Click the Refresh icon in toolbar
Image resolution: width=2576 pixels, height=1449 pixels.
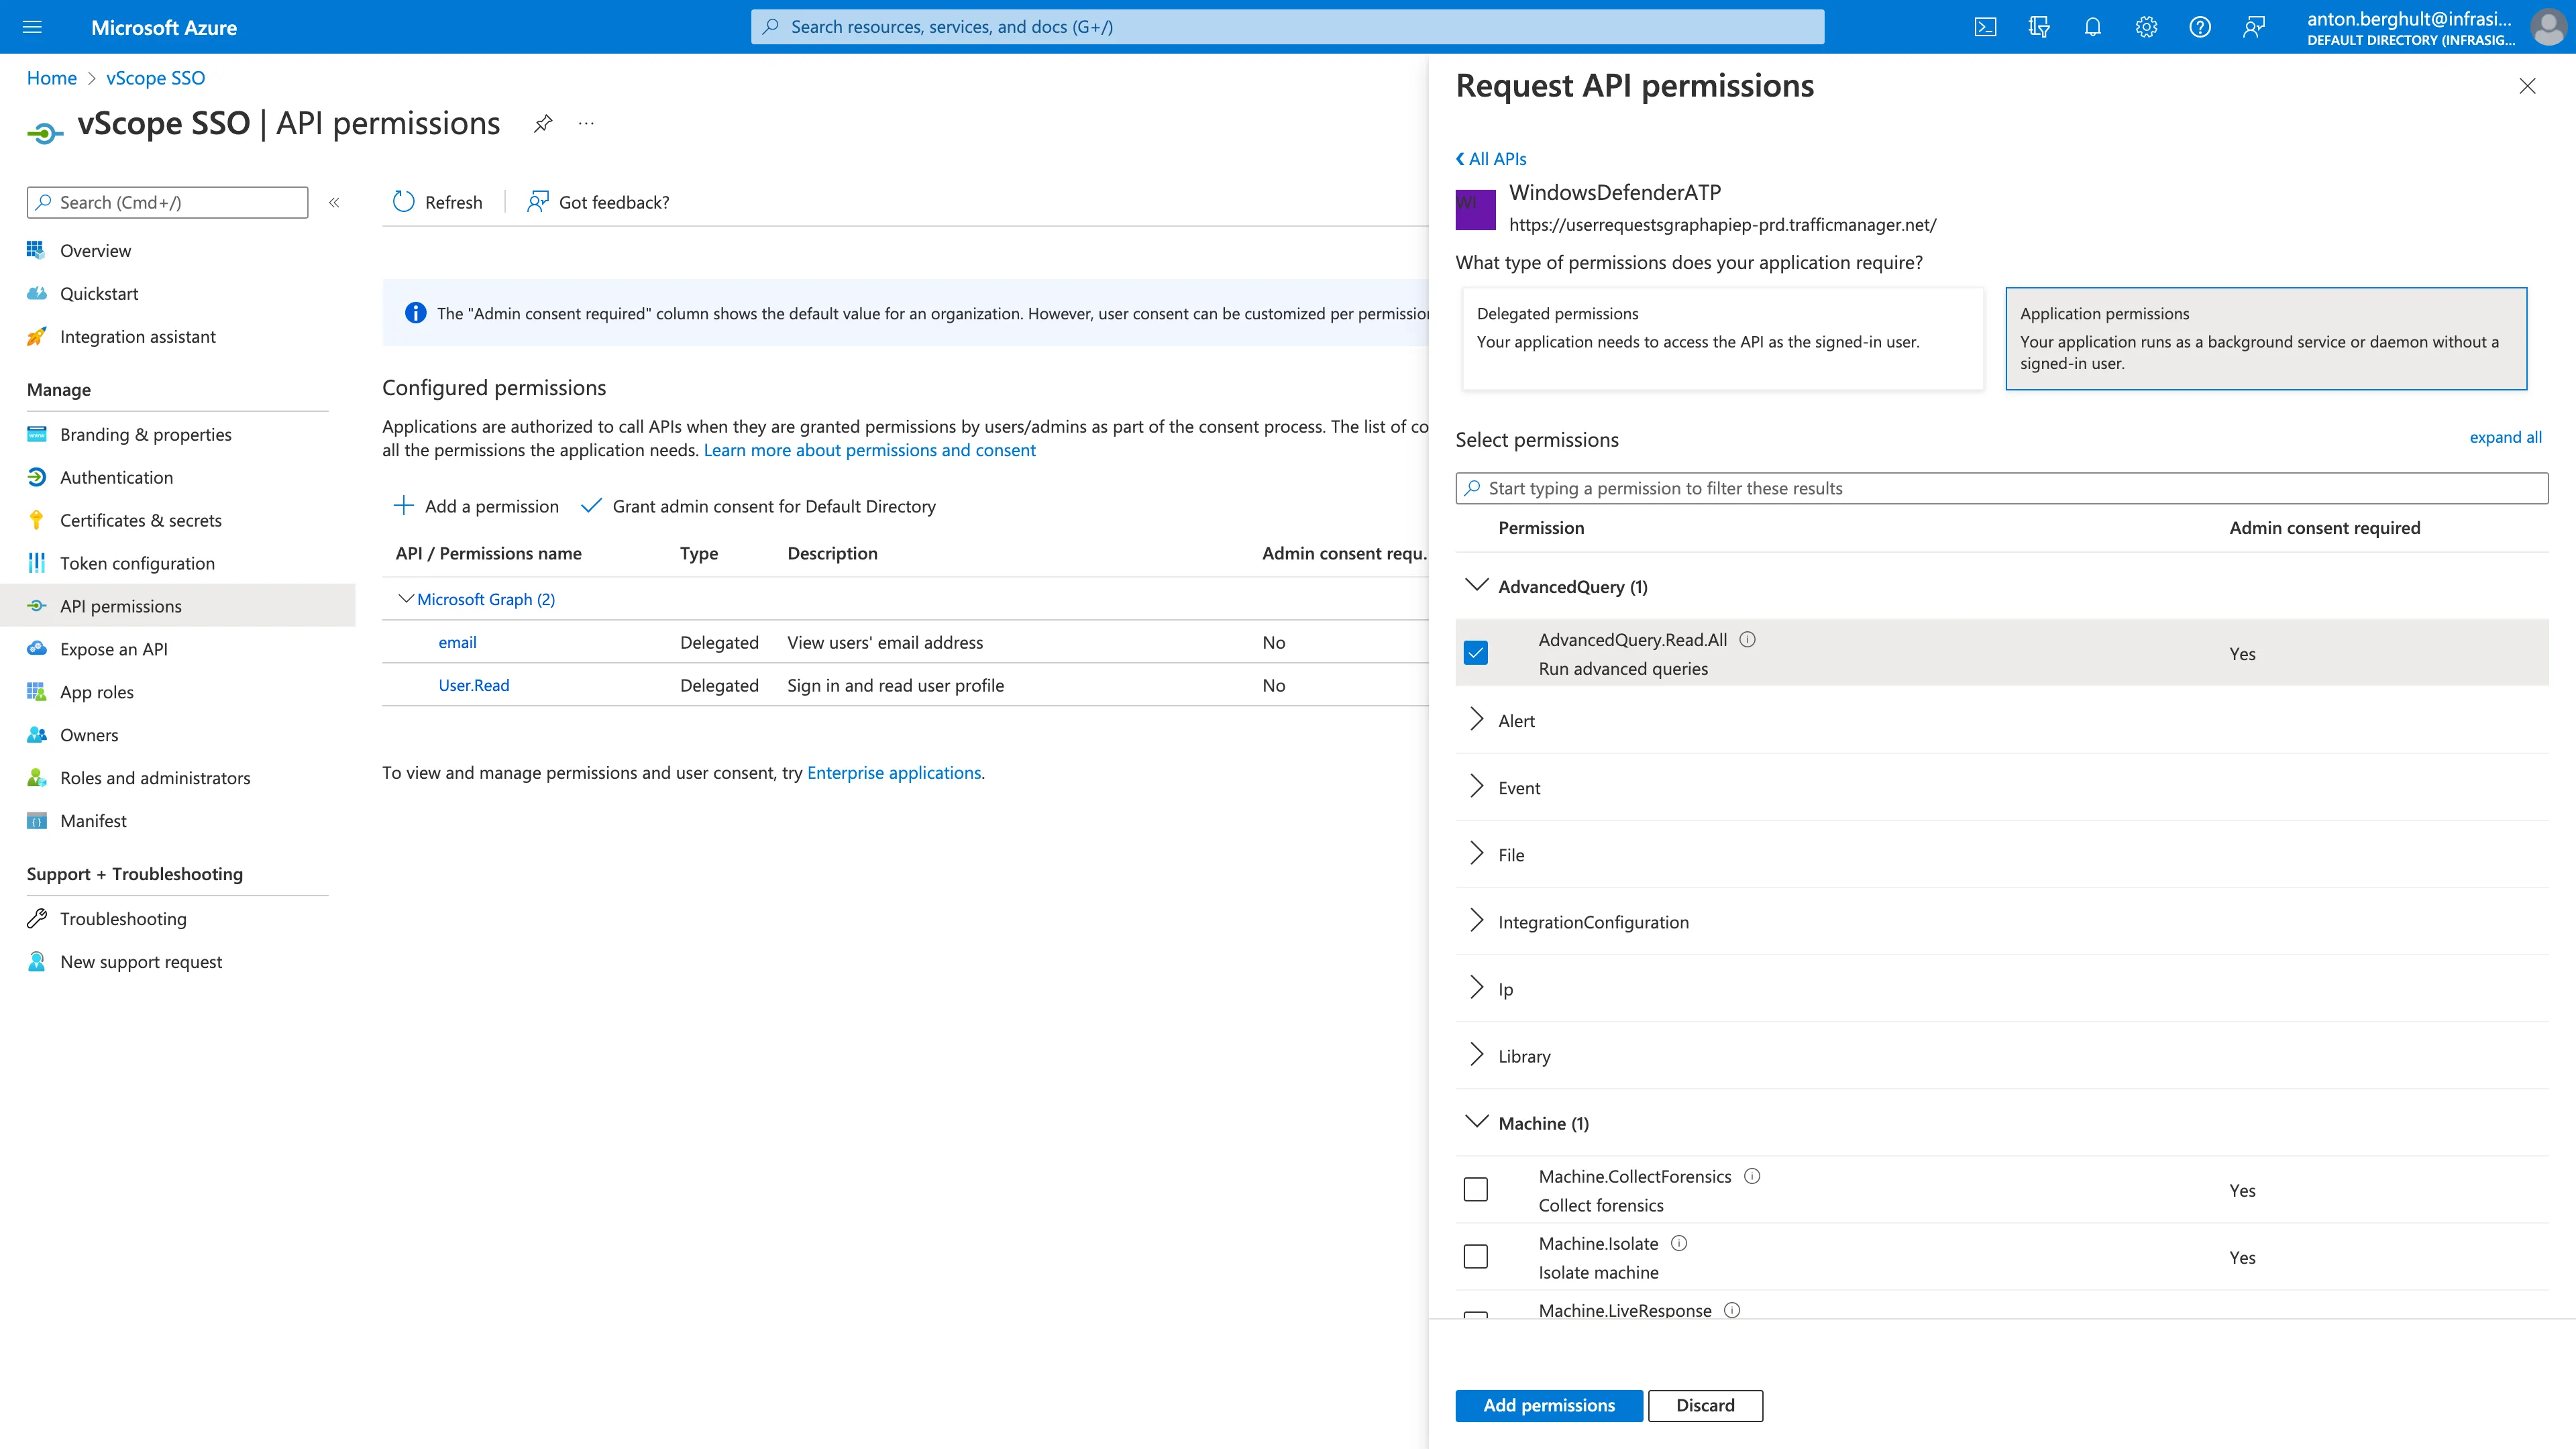point(403,202)
